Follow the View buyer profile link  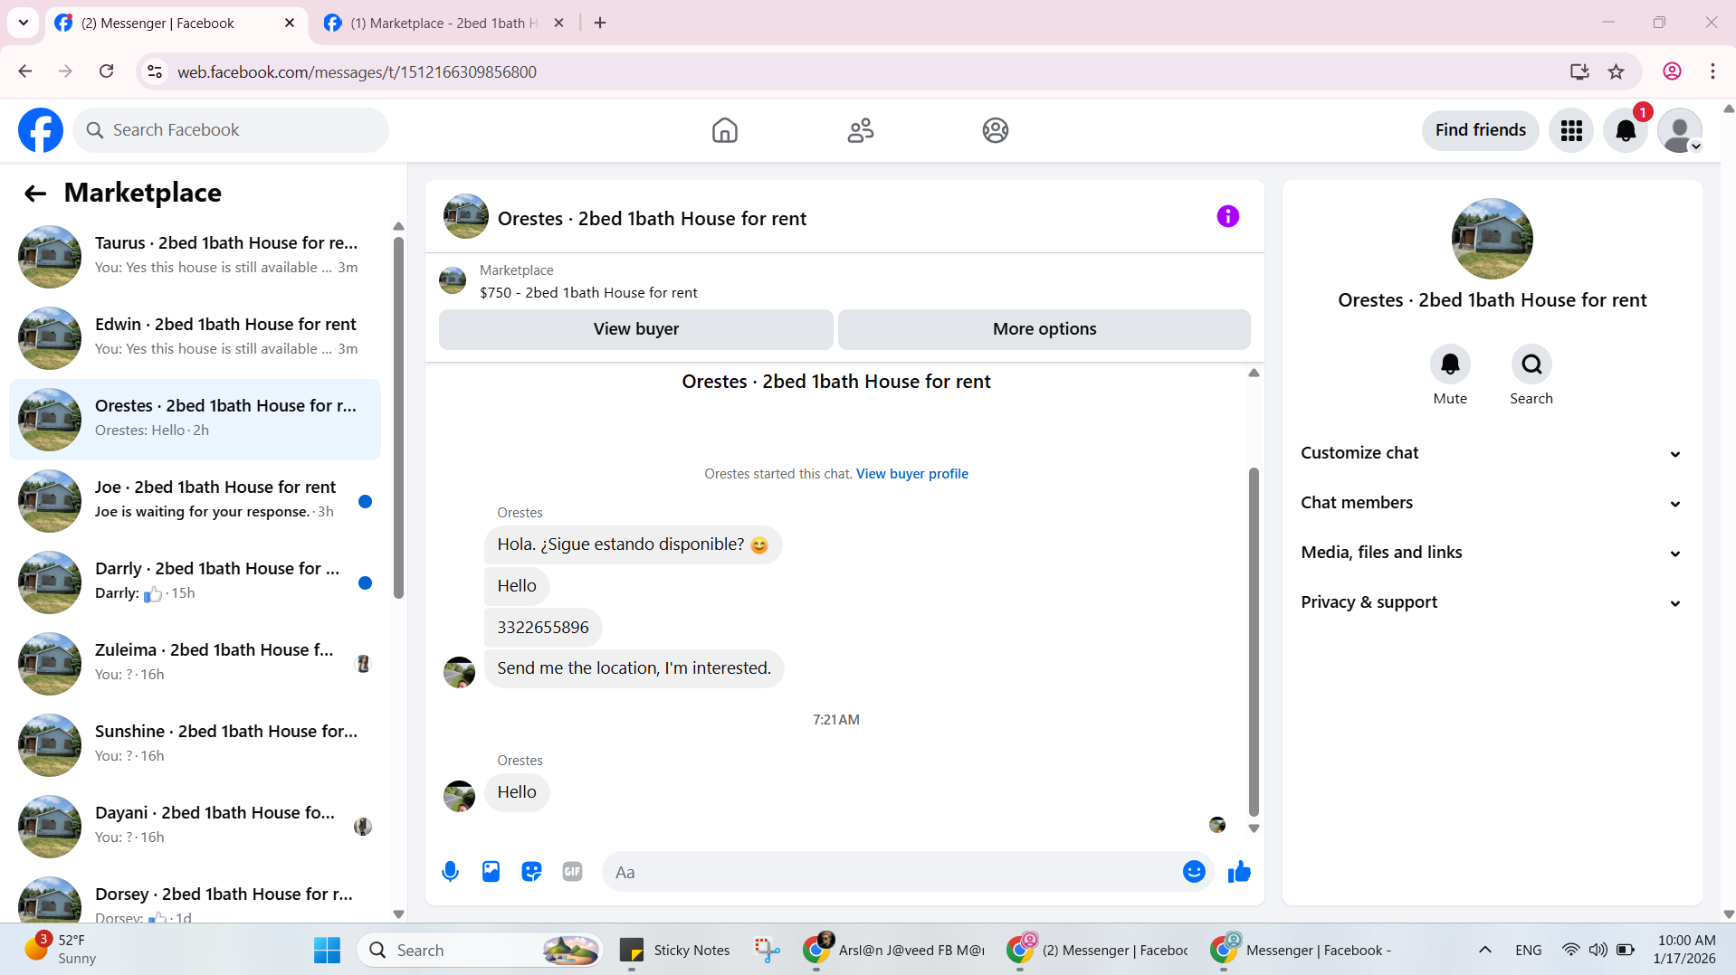pos(911,474)
